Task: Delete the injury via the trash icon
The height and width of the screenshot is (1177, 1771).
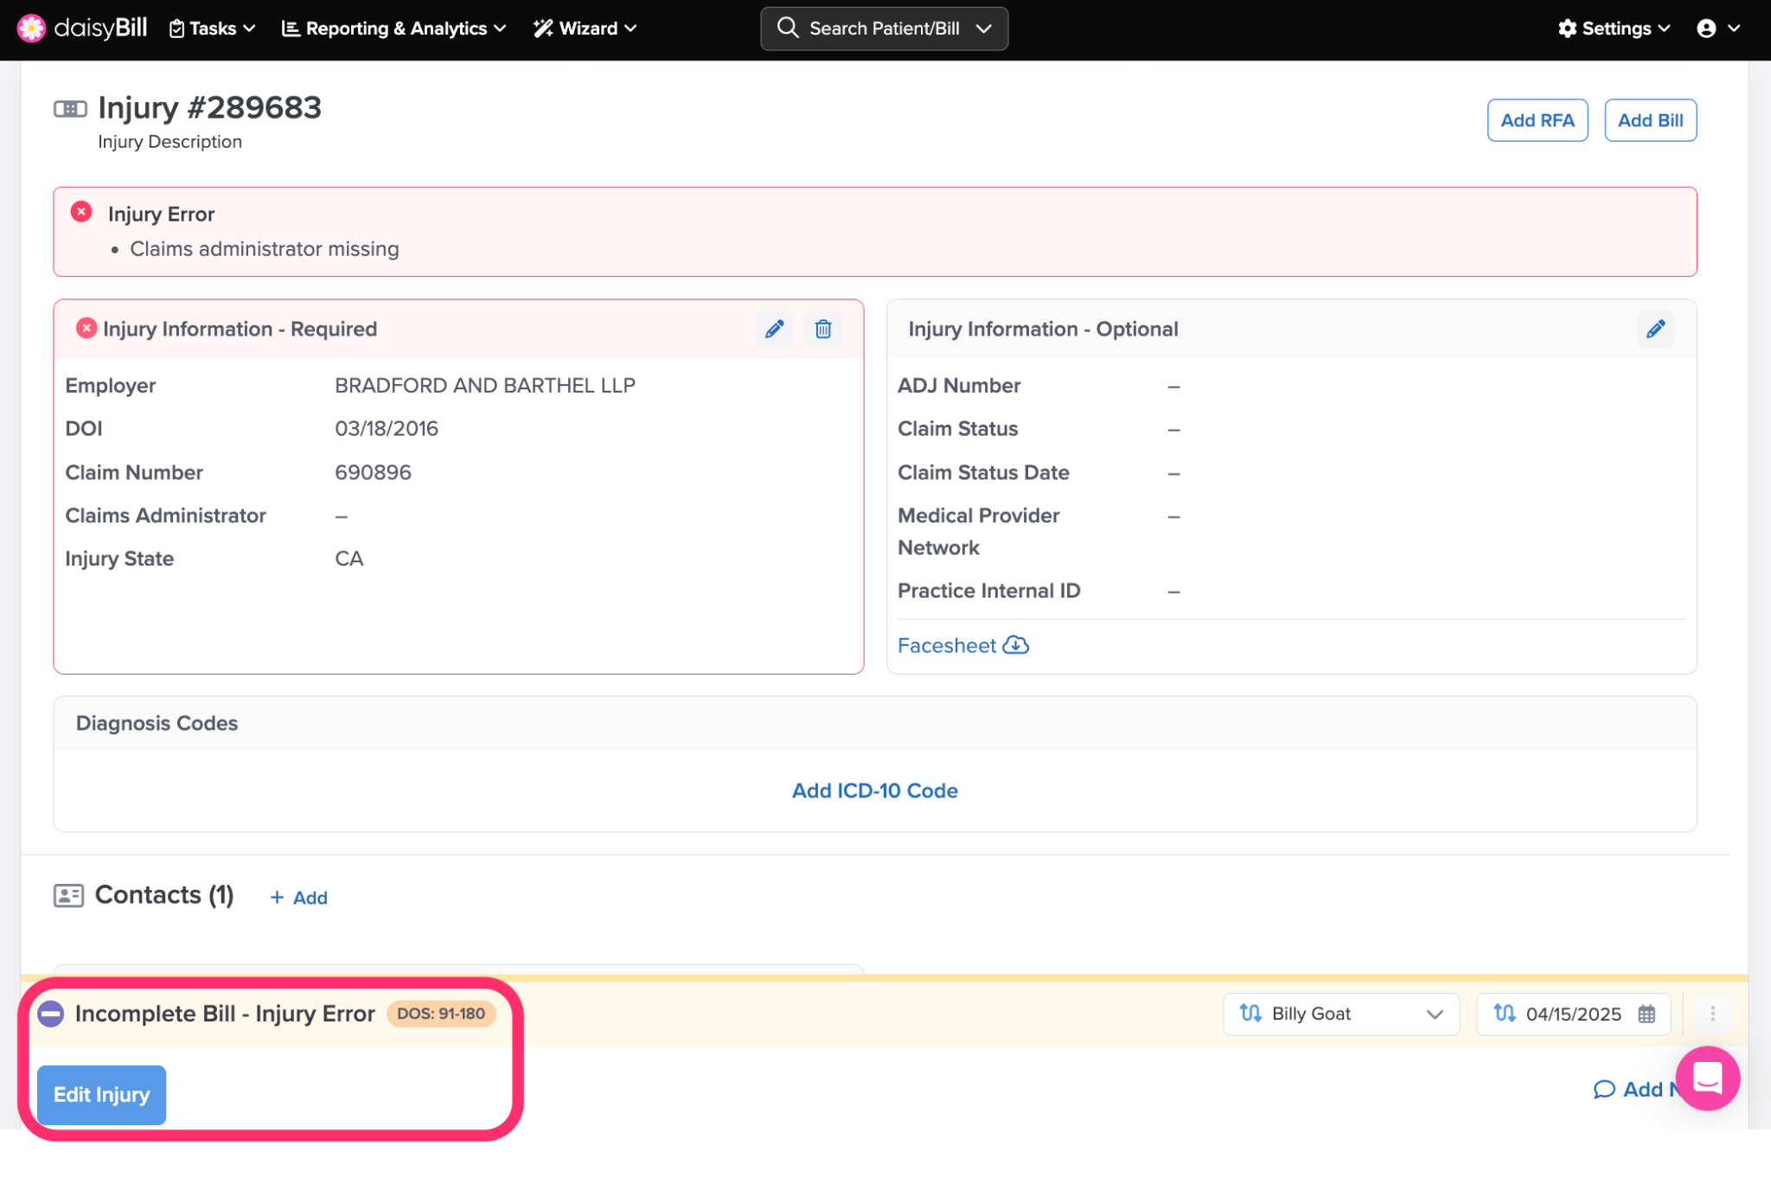Action: click(822, 329)
